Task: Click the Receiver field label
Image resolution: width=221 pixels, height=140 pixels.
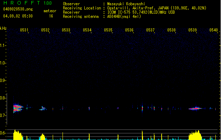Action: (71, 12)
